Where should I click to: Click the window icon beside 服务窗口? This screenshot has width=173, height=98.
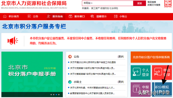(x=70, y=16)
